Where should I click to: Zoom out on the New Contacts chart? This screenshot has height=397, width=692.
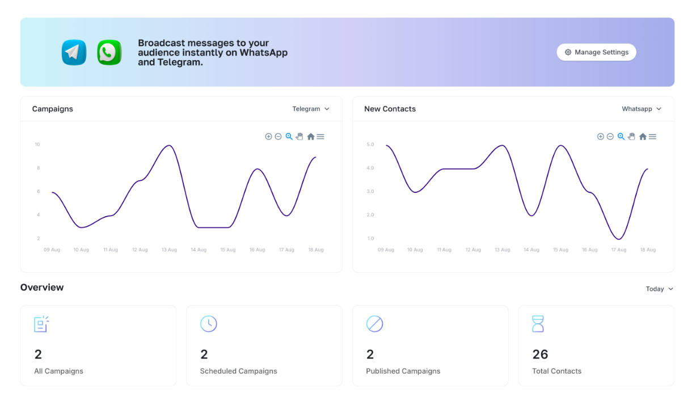pyautogui.click(x=610, y=137)
